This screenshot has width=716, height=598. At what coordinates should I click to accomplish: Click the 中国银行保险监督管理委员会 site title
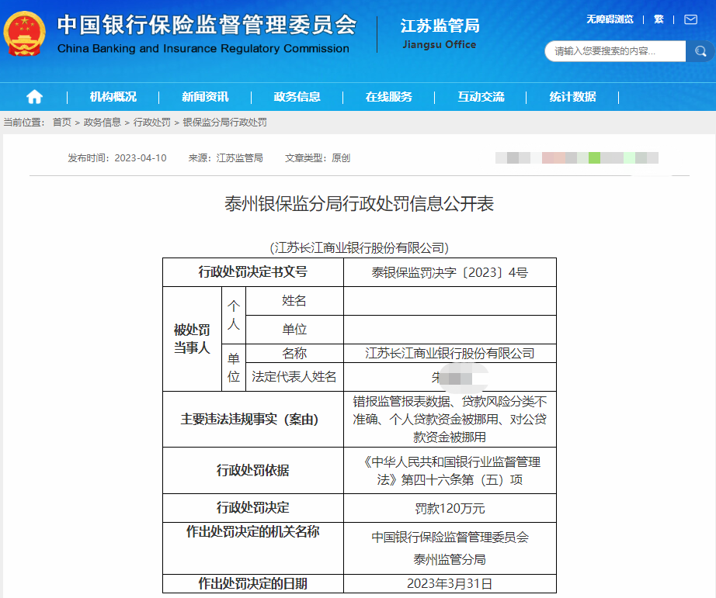coord(207,25)
